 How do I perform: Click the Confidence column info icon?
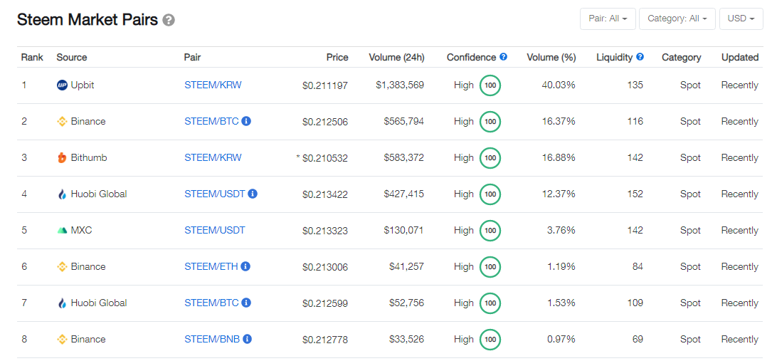pos(503,57)
